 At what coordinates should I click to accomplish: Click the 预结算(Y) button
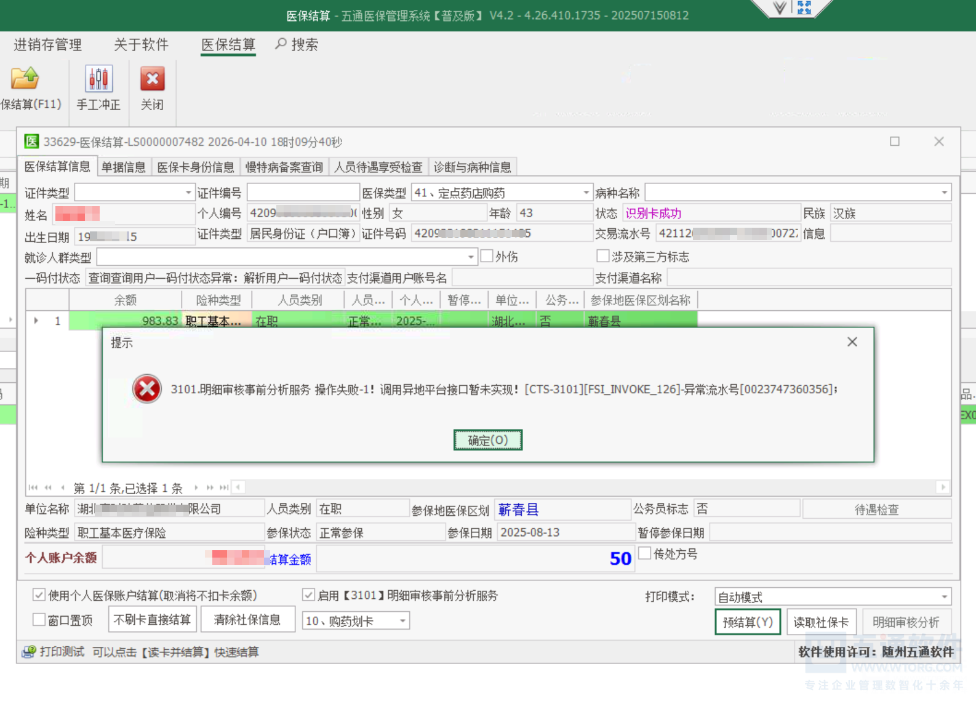pyautogui.click(x=748, y=622)
